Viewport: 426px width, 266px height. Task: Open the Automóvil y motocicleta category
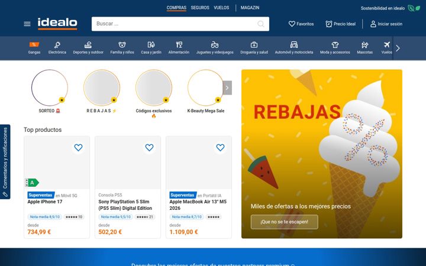tap(293, 48)
